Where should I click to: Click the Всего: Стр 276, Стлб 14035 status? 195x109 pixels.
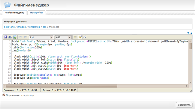coord(59,90)
